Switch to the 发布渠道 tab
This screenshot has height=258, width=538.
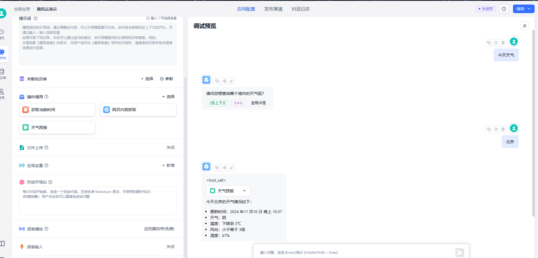tap(273, 9)
